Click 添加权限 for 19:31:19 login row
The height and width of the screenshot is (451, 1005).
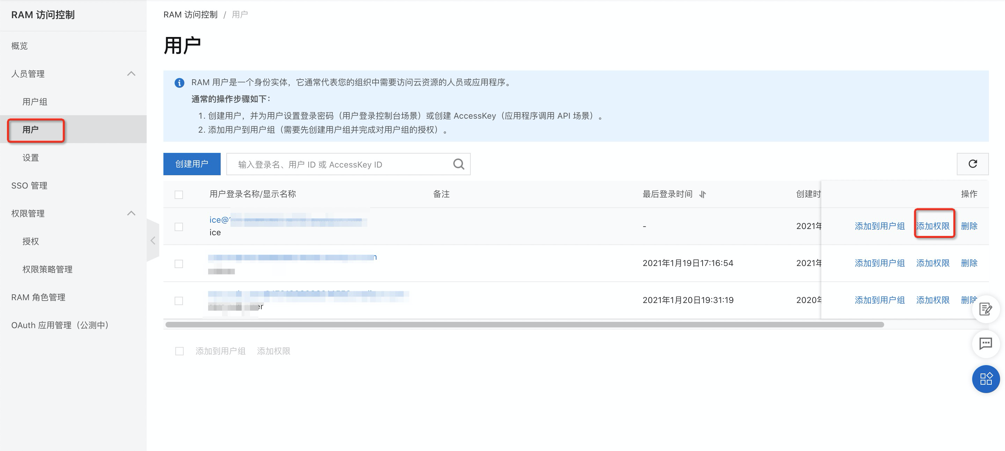tap(932, 301)
